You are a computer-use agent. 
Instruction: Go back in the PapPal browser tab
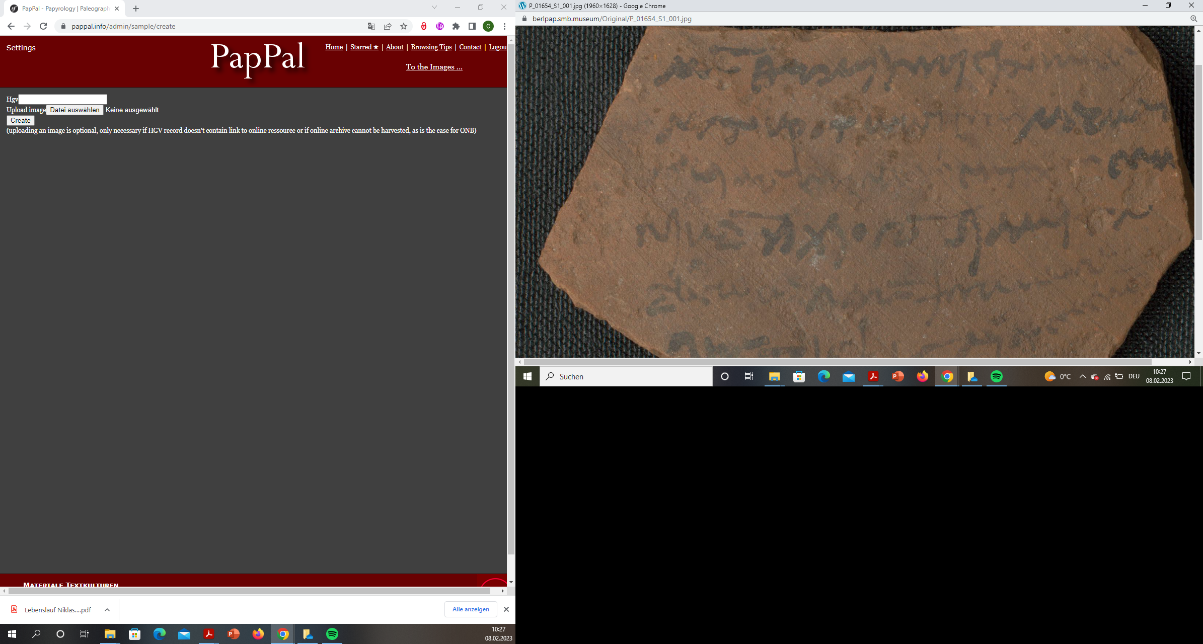(11, 26)
